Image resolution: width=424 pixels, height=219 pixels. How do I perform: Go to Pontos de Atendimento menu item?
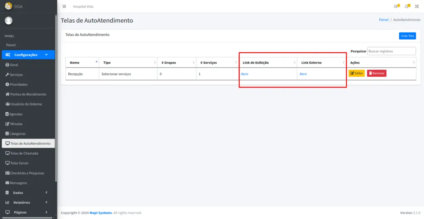pyautogui.click(x=28, y=94)
